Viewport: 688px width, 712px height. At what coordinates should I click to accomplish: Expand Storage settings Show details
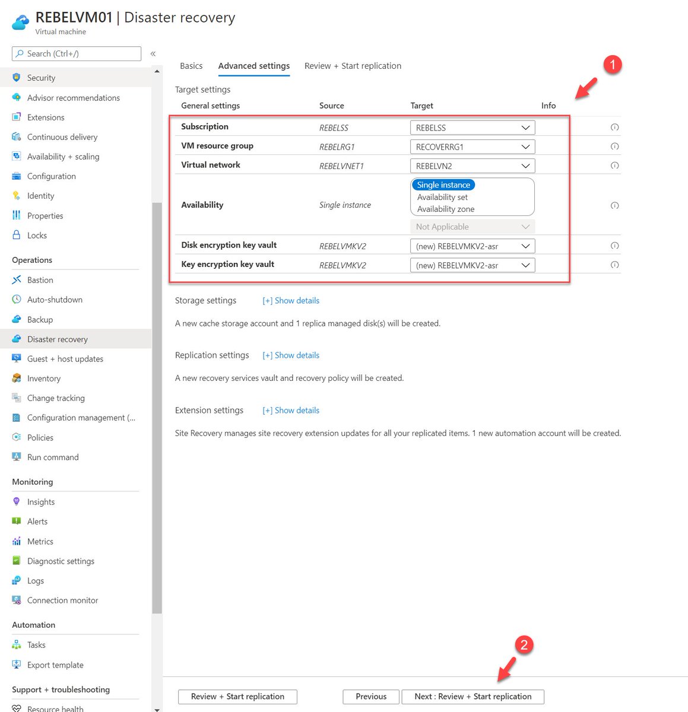click(x=291, y=301)
